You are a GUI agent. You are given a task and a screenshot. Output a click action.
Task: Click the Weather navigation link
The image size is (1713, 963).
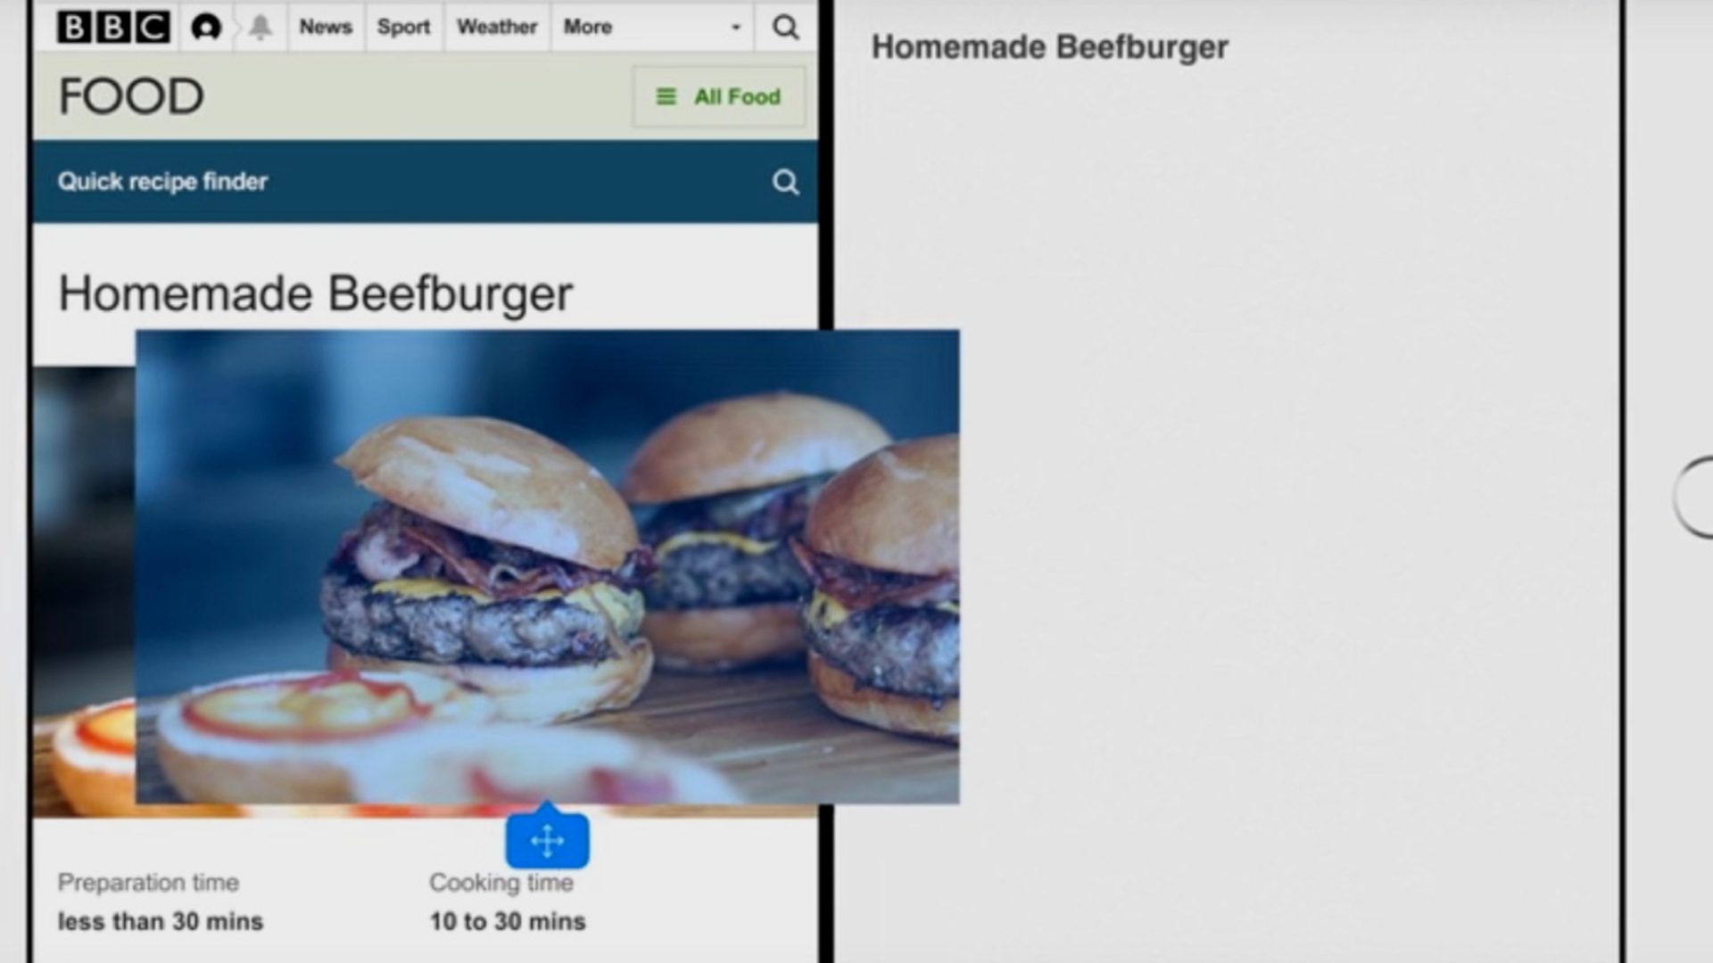(496, 26)
